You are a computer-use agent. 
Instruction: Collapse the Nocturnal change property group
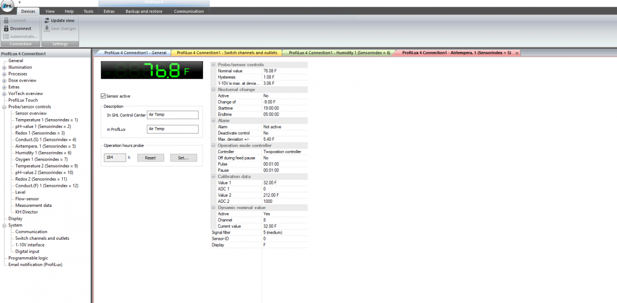click(x=213, y=89)
